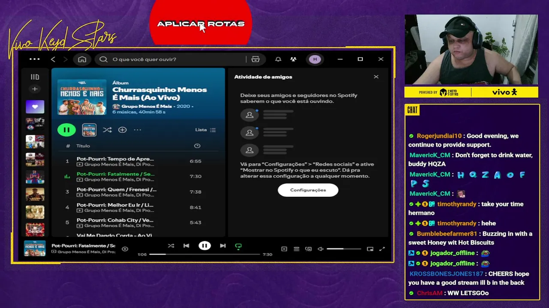This screenshot has width=549, height=308.
Task: Open now playing title 'Pot-Pourri: Fatalmente / Se'
Action: pos(83,246)
